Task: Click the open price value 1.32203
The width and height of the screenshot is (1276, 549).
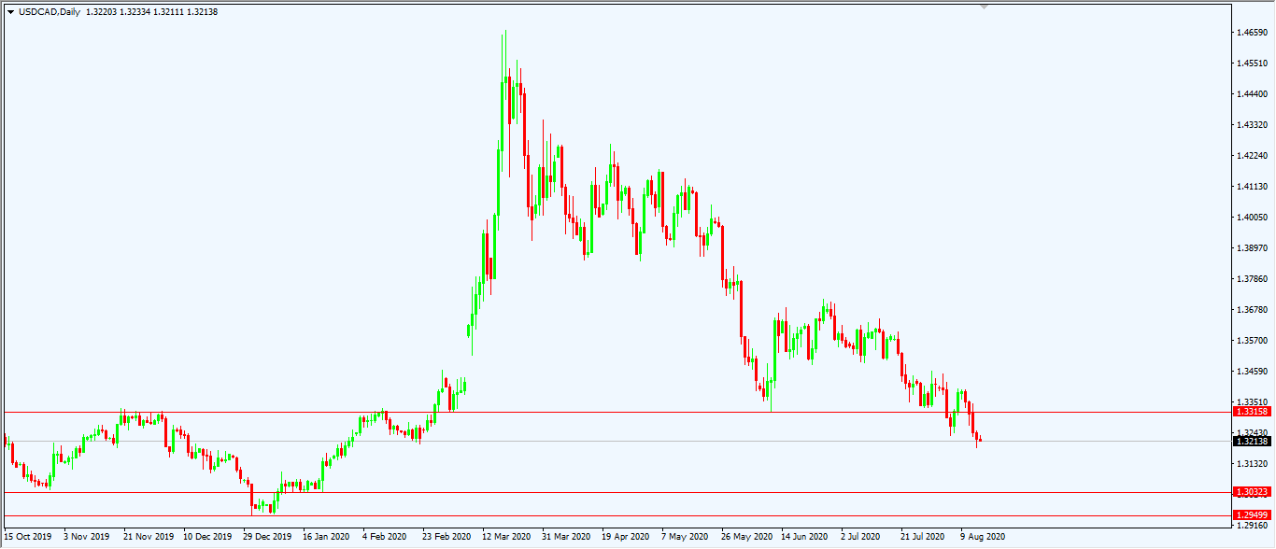Action: tap(102, 12)
